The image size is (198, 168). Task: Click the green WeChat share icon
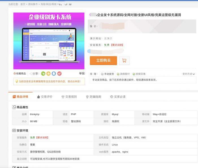tap(43, 74)
